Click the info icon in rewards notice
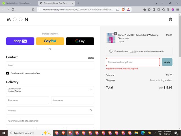The image size is (181, 136). tap(111, 51)
